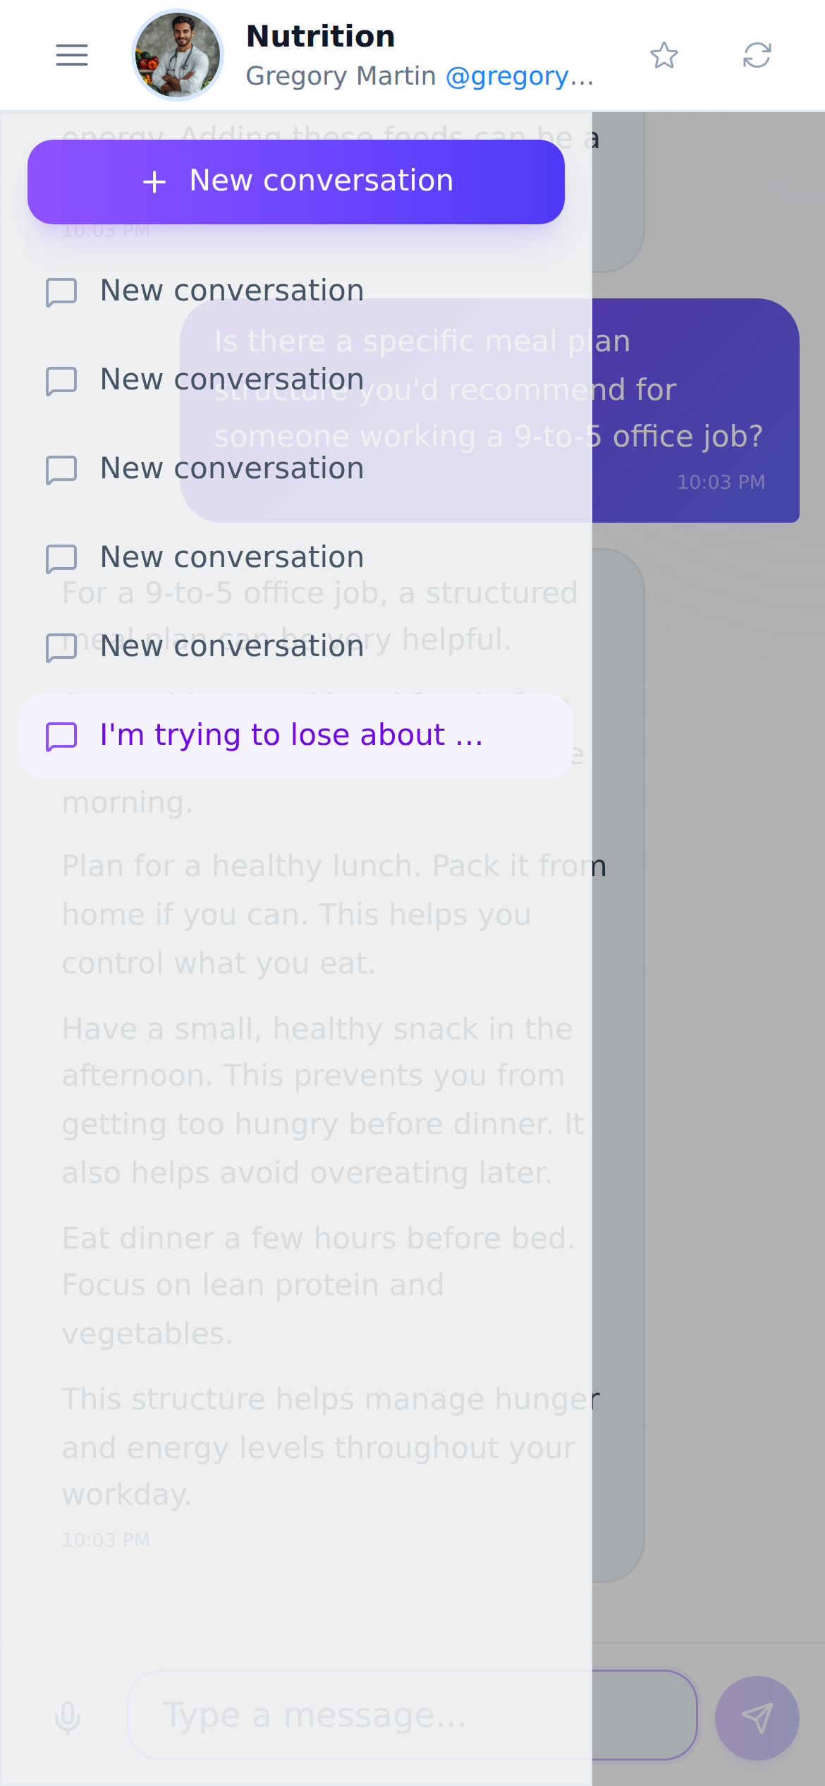Open the third New conversation entry

pyautogui.click(x=296, y=469)
